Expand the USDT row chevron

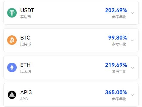(132, 13)
